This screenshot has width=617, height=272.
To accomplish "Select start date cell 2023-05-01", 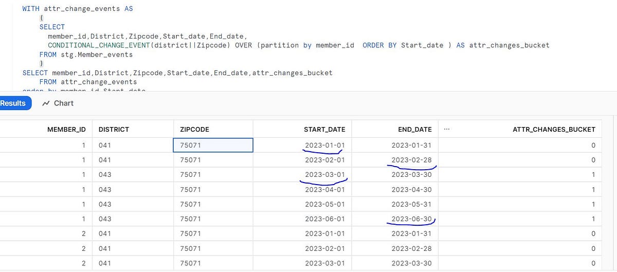I will 324,204.
